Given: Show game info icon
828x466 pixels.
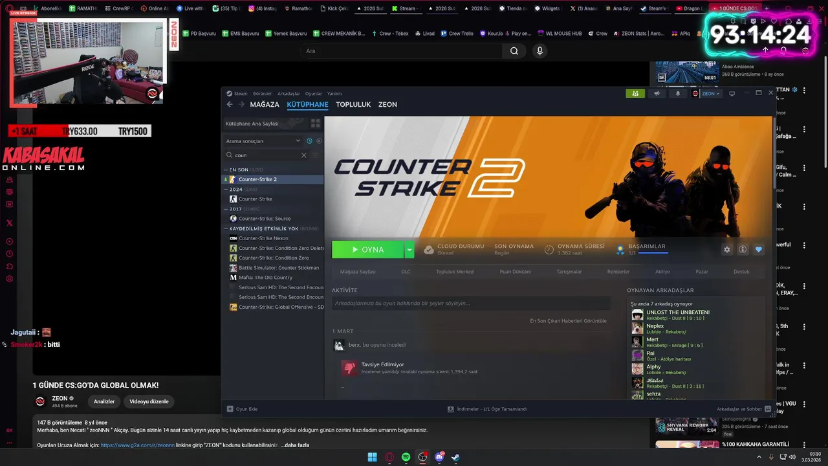Looking at the screenshot, I should click(743, 249).
